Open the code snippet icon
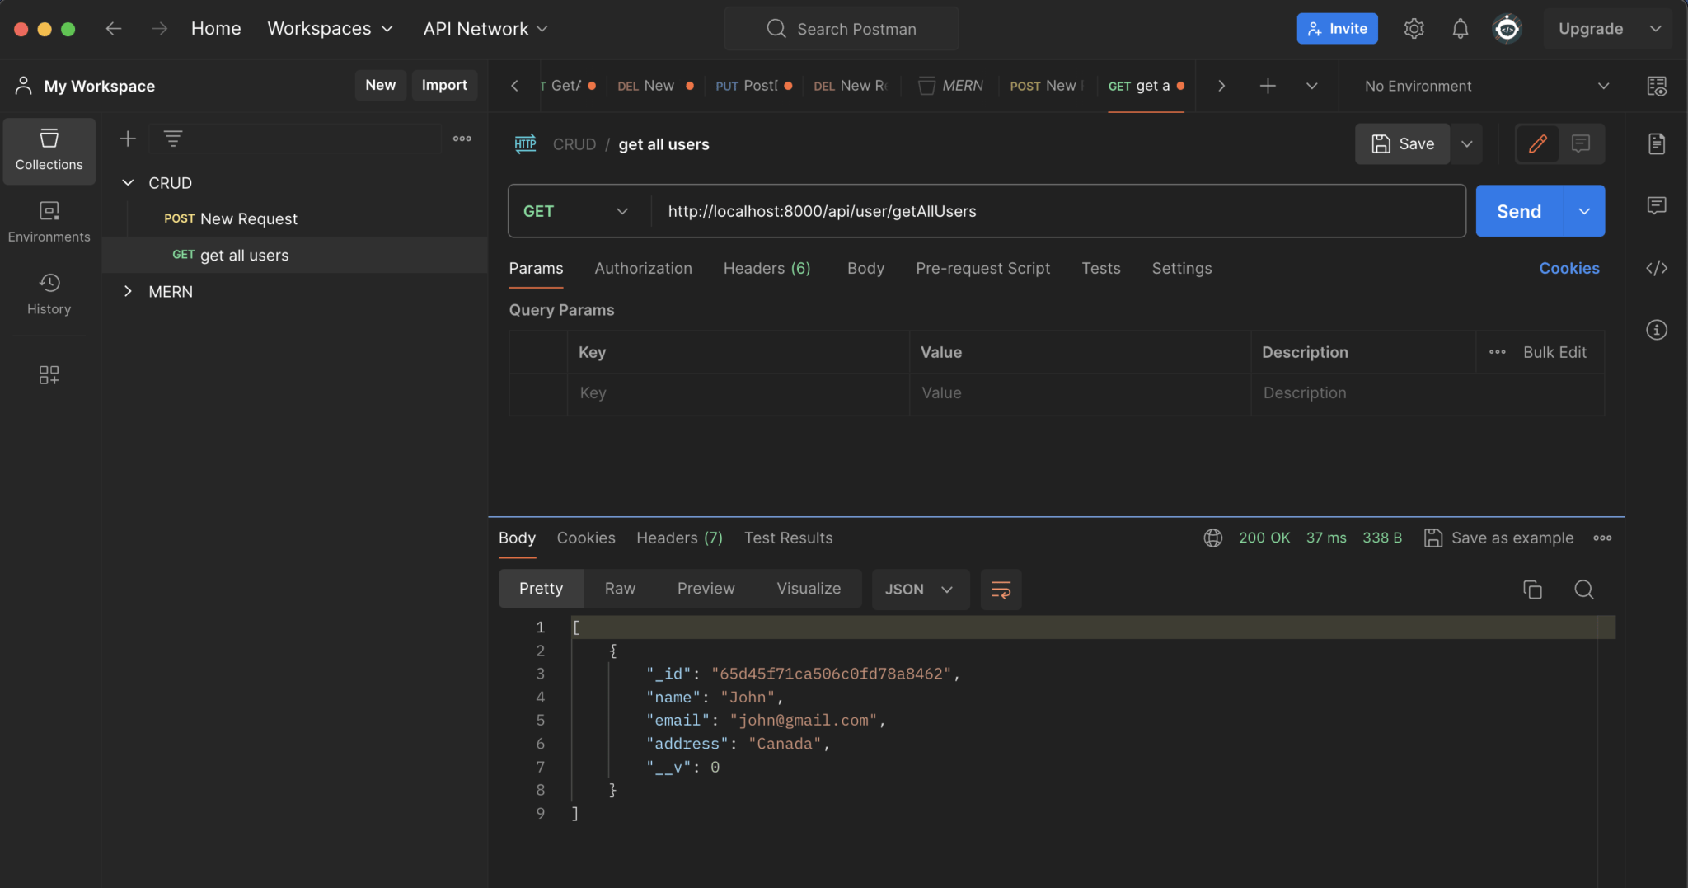Screen dimensions: 1688x888 click(x=1657, y=268)
